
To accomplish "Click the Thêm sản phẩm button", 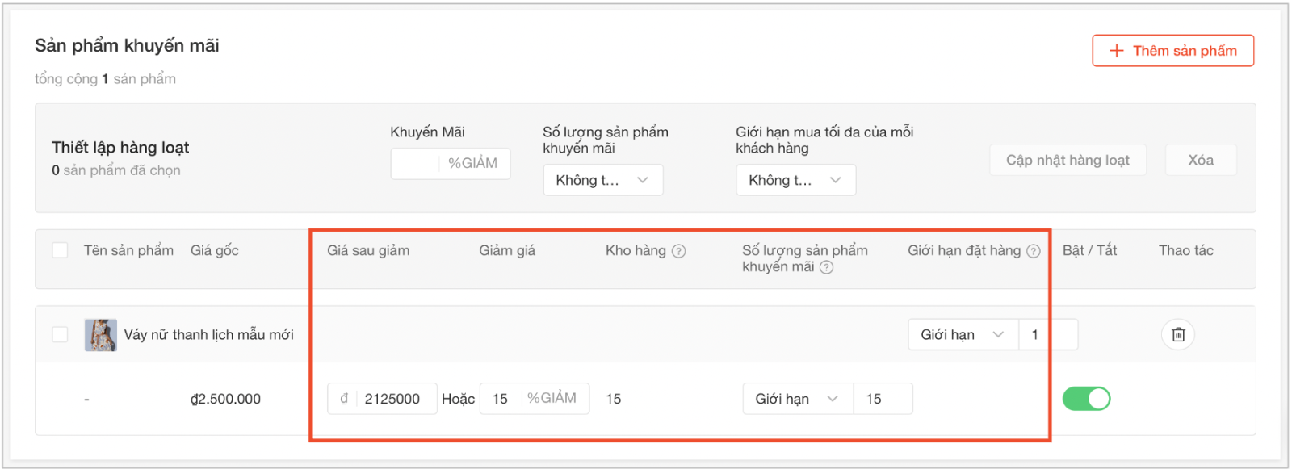I will point(1173,51).
